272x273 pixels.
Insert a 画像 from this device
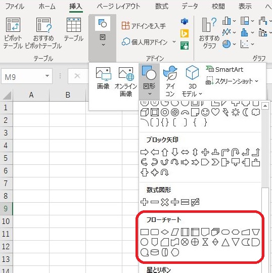103,78
